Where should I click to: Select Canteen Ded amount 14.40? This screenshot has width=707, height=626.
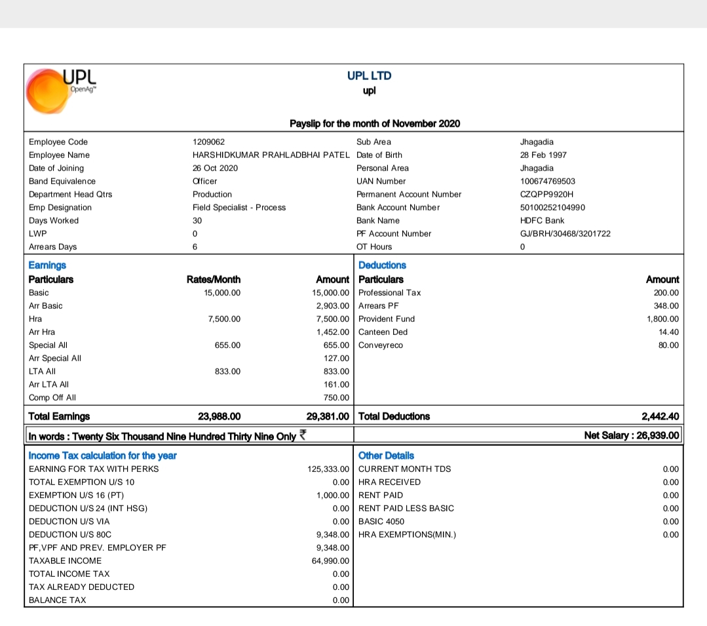click(669, 332)
